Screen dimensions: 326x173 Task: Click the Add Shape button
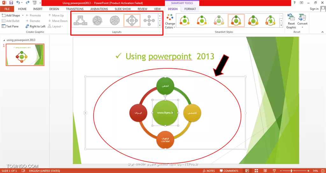tap(11, 15)
